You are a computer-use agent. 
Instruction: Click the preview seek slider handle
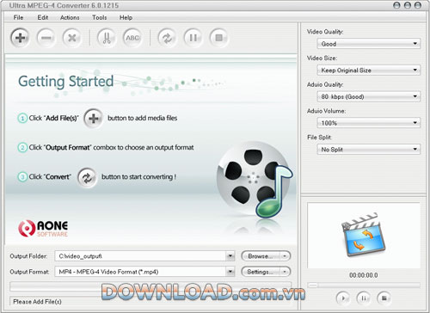pos(313,285)
